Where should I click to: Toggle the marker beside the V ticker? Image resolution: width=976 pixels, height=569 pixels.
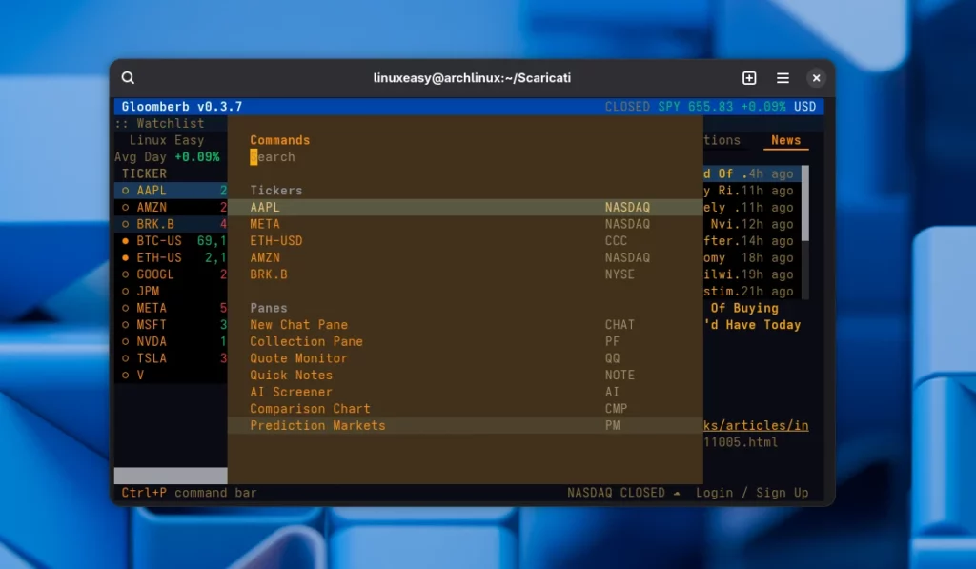click(x=125, y=375)
